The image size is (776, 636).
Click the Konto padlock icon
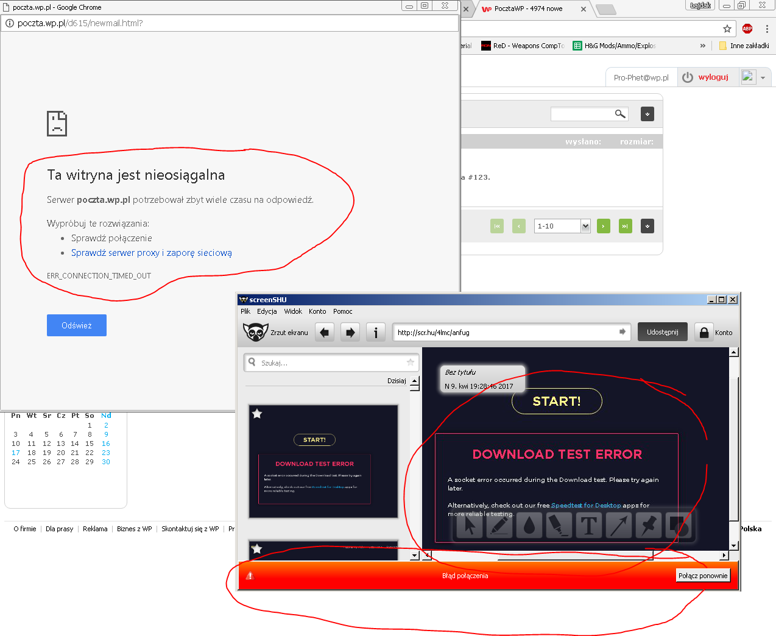[x=704, y=332]
